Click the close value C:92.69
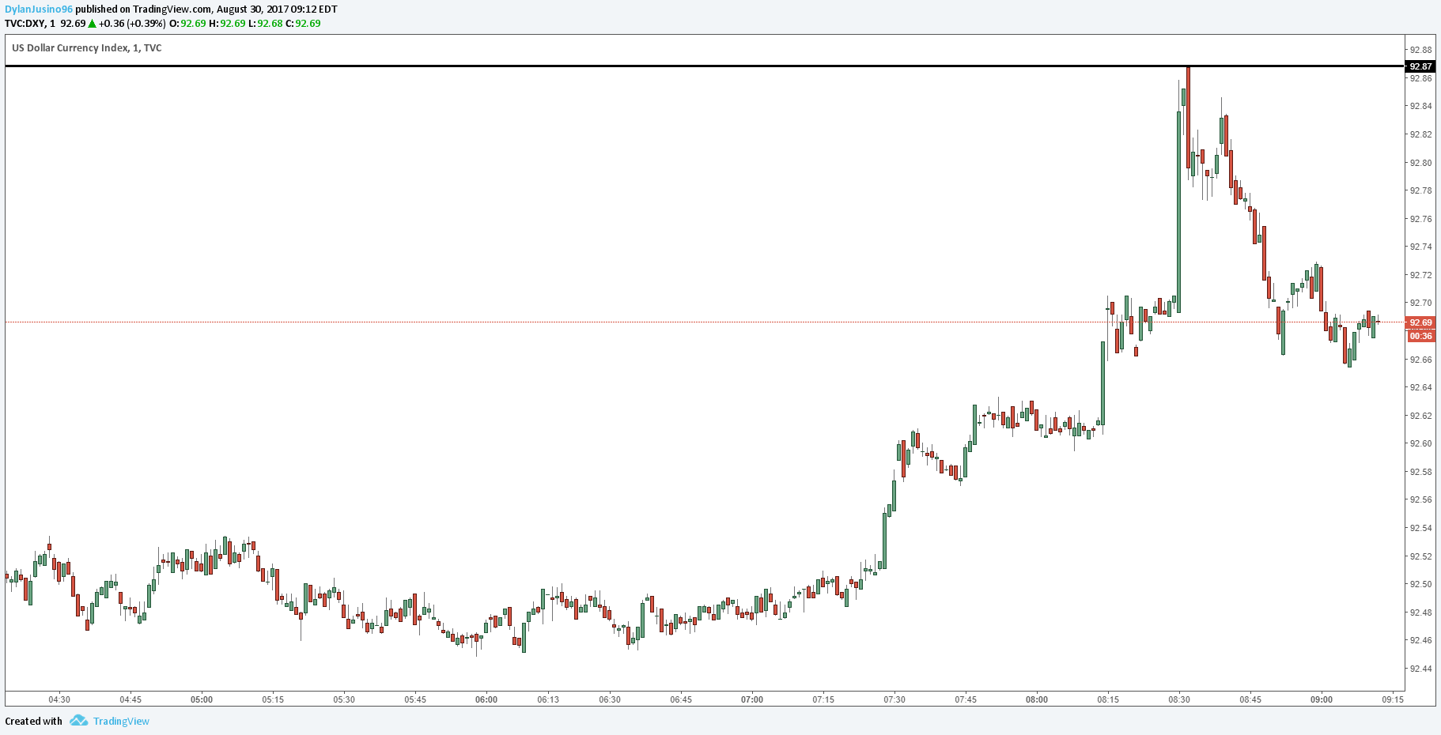 [x=303, y=24]
